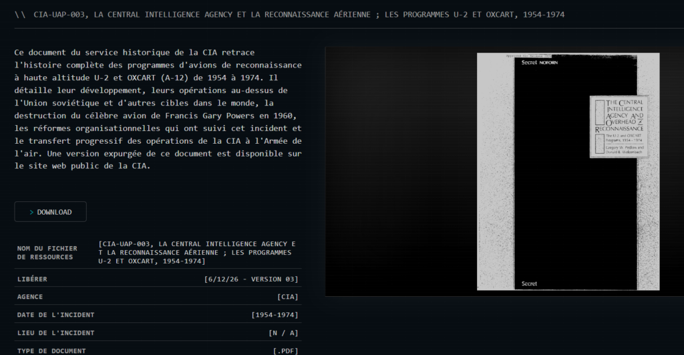Click the 'TYPE DE DOCUMENT' label
The height and width of the screenshot is (355, 684).
tap(51, 350)
